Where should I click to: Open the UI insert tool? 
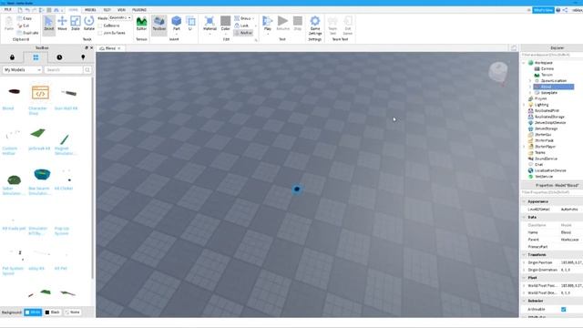(x=190, y=24)
